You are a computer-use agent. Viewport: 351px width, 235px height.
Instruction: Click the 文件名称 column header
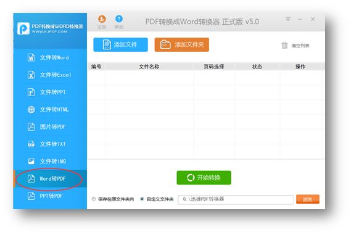click(149, 67)
